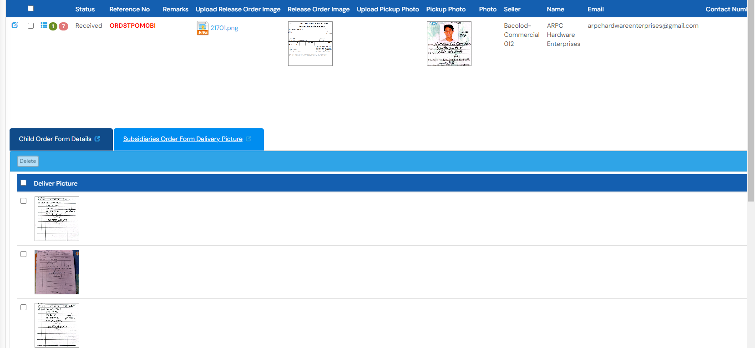Click the red badge showing 7
Screen dimensions: 755x348
[x=64, y=26]
